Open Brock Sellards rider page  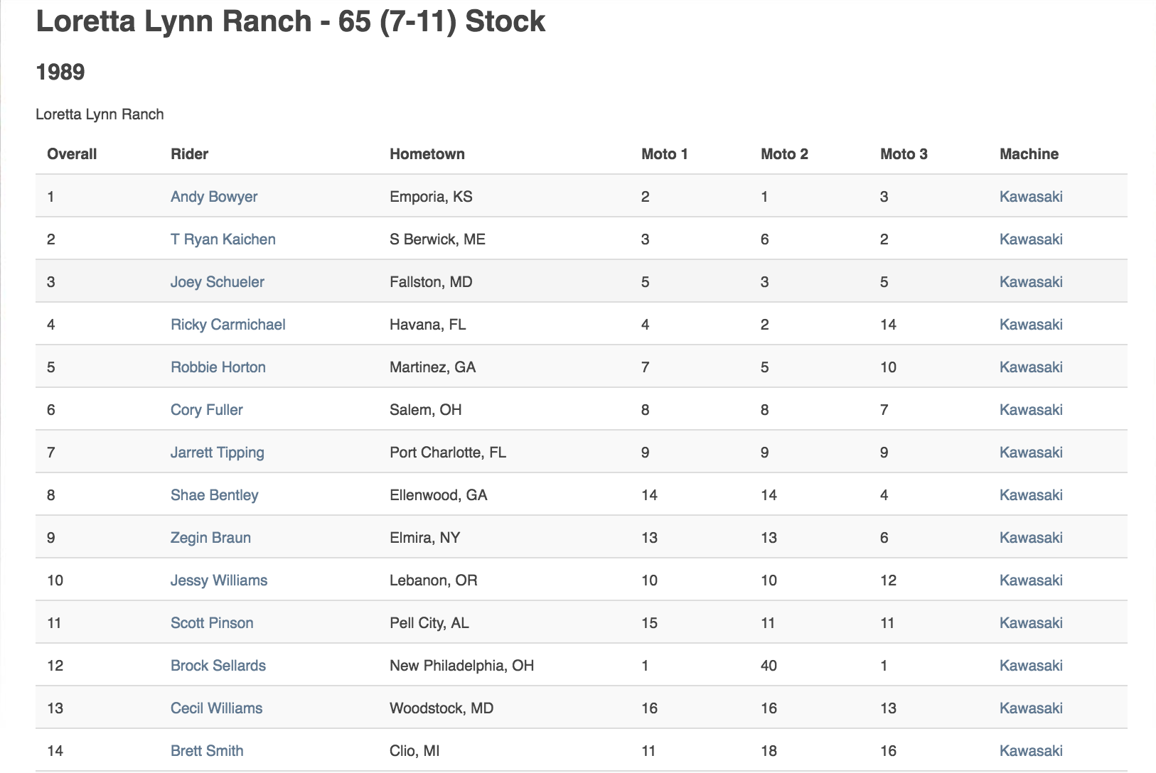tap(218, 666)
